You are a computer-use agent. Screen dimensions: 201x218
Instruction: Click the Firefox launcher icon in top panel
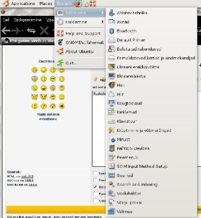(x=77, y=3)
